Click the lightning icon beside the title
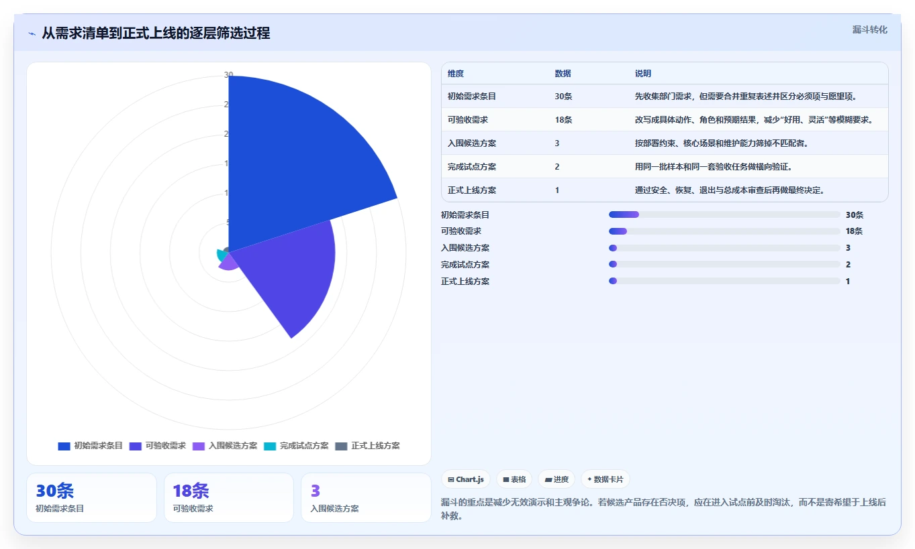This screenshot has height=549, width=915. tap(32, 34)
